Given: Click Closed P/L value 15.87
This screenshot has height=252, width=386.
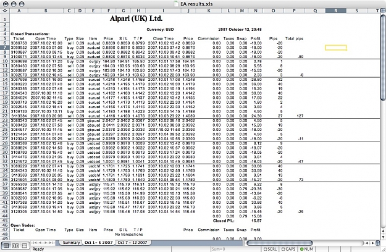Looking at the screenshot, I should click(x=256, y=220).
